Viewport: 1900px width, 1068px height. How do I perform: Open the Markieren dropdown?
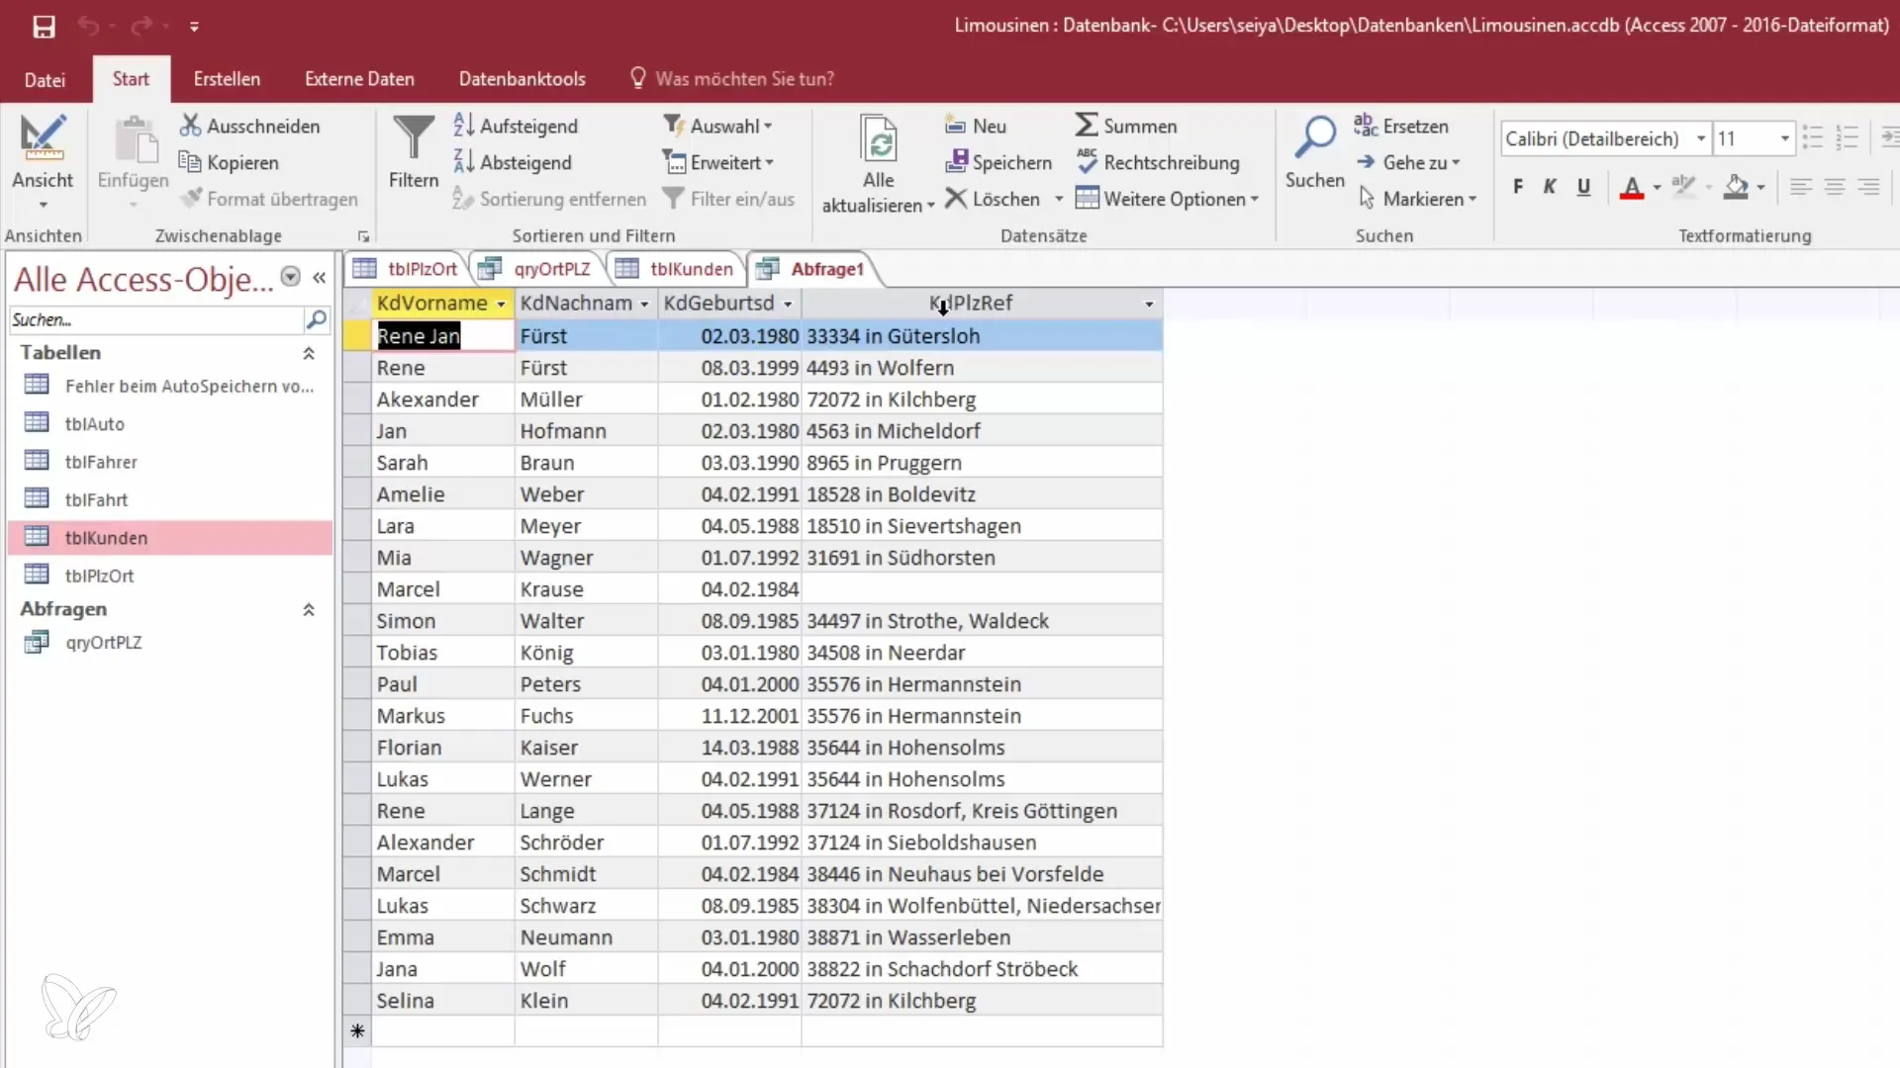tap(1416, 199)
